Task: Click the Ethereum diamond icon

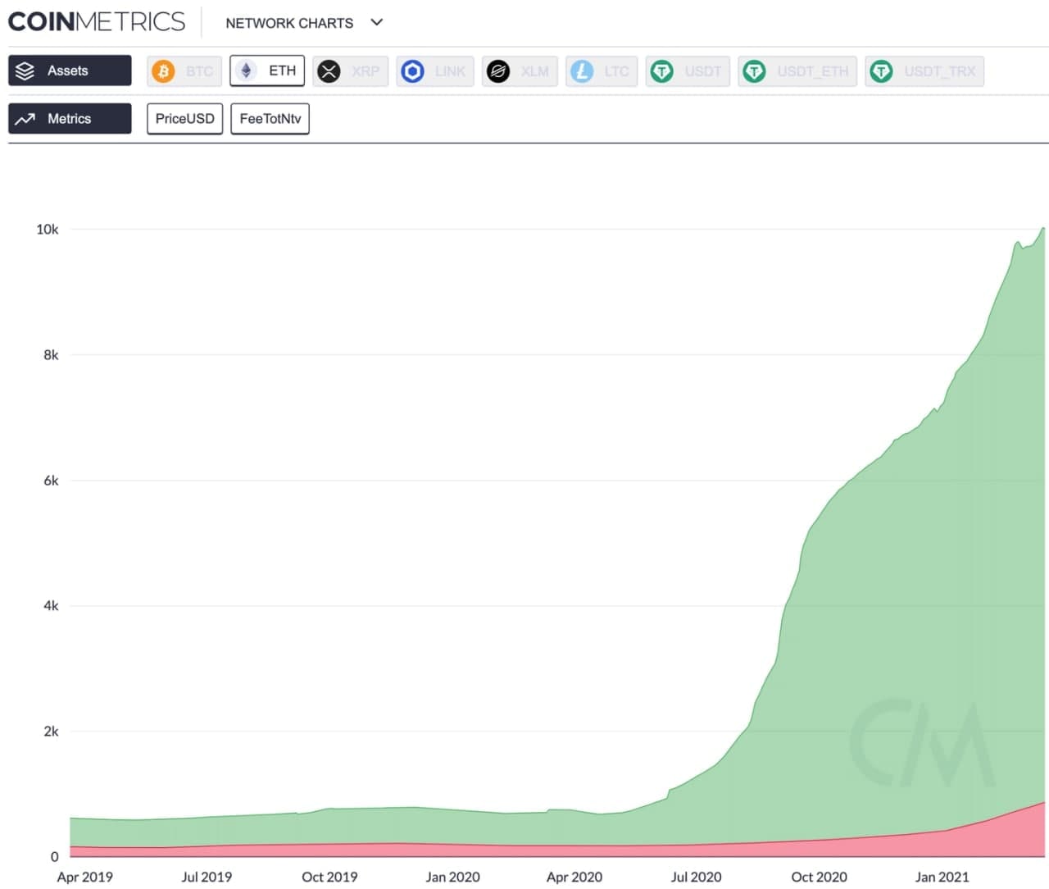Action: (x=246, y=71)
